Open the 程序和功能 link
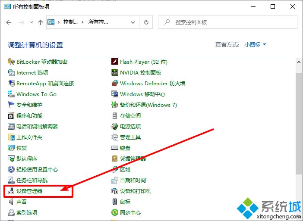This screenshot has width=303, height=221. coord(29,116)
